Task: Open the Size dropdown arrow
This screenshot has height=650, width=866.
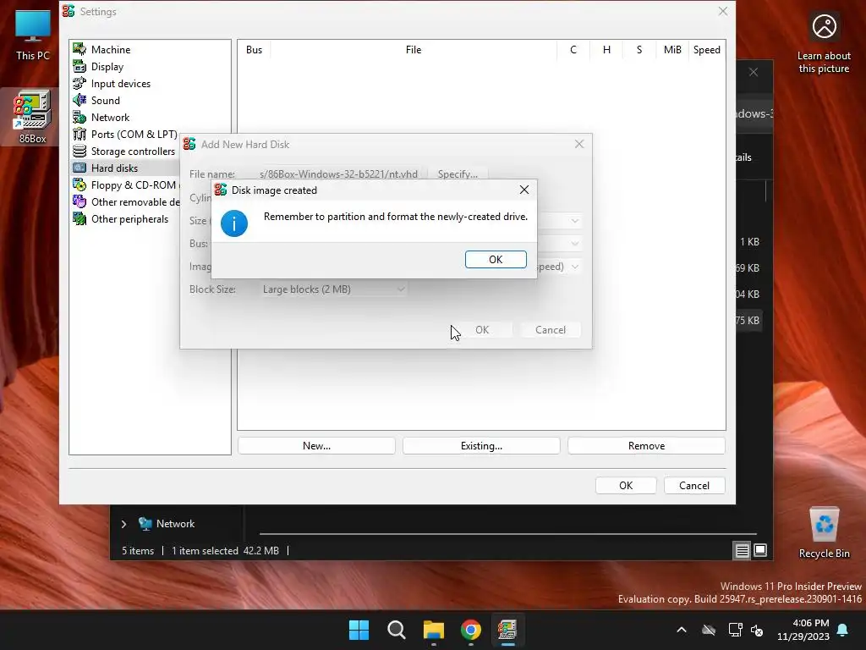Action: click(574, 221)
